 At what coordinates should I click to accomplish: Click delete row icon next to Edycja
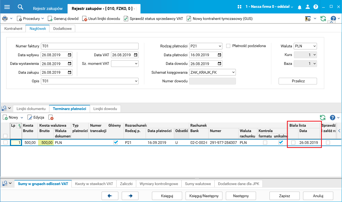click(51, 118)
